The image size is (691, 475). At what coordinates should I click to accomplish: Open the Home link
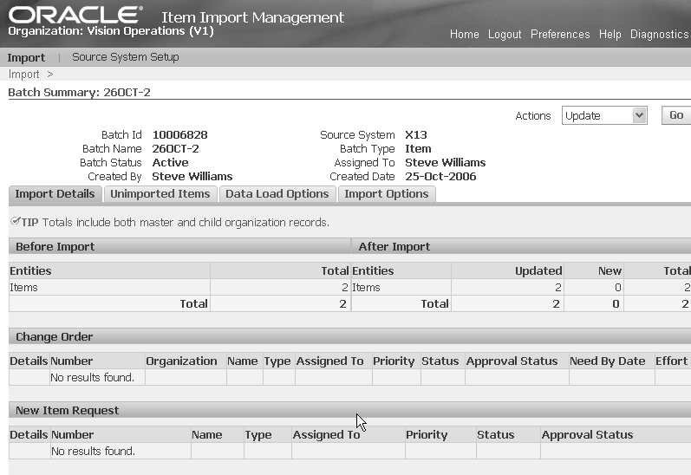pyautogui.click(x=464, y=35)
